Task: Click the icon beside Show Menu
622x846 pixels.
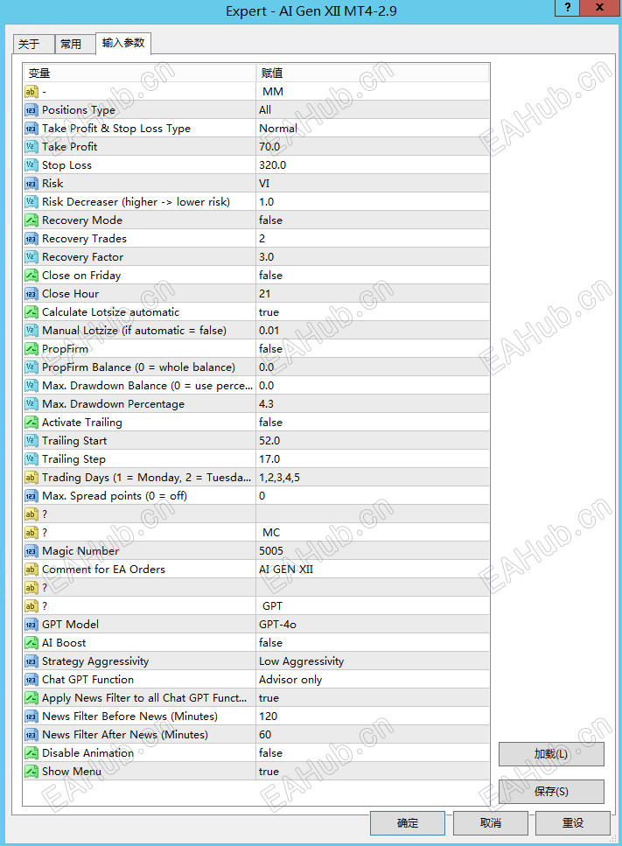Action: [x=31, y=772]
